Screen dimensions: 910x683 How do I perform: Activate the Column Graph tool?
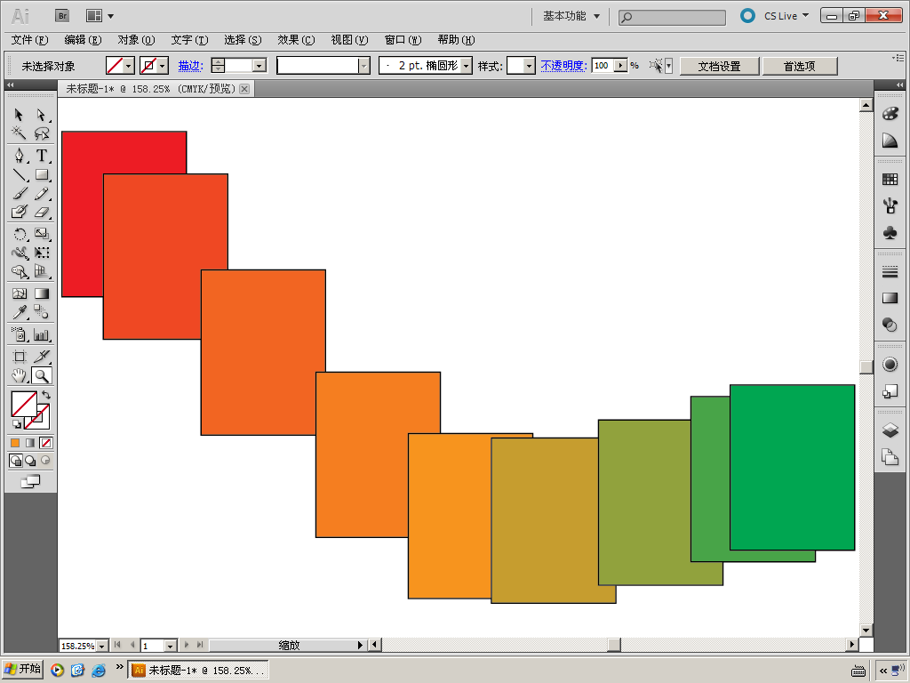click(x=41, y=334)
